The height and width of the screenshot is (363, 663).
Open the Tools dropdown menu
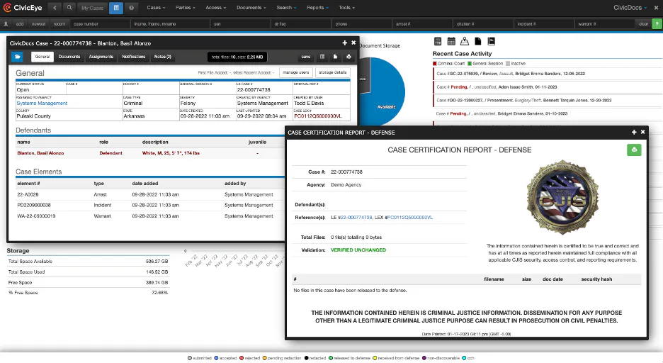(x=346, y=8)
